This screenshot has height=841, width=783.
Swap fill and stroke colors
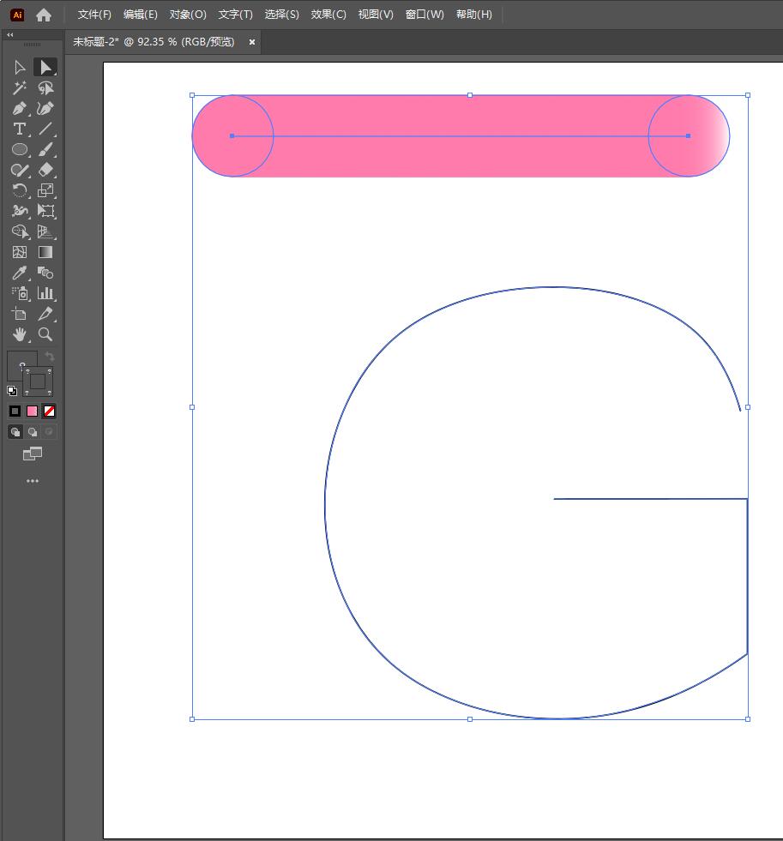(50, 356)
